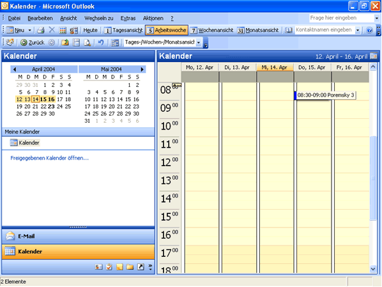Click the calendar vertical scrollbar thumb
Image resolution: width=382 pixels, height=287 pixels.
(x=373, y=178)
